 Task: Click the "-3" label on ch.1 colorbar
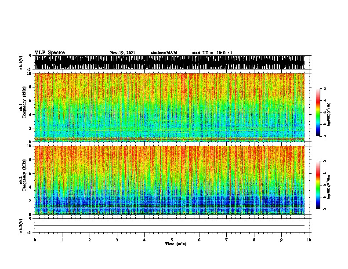(324, 89)
